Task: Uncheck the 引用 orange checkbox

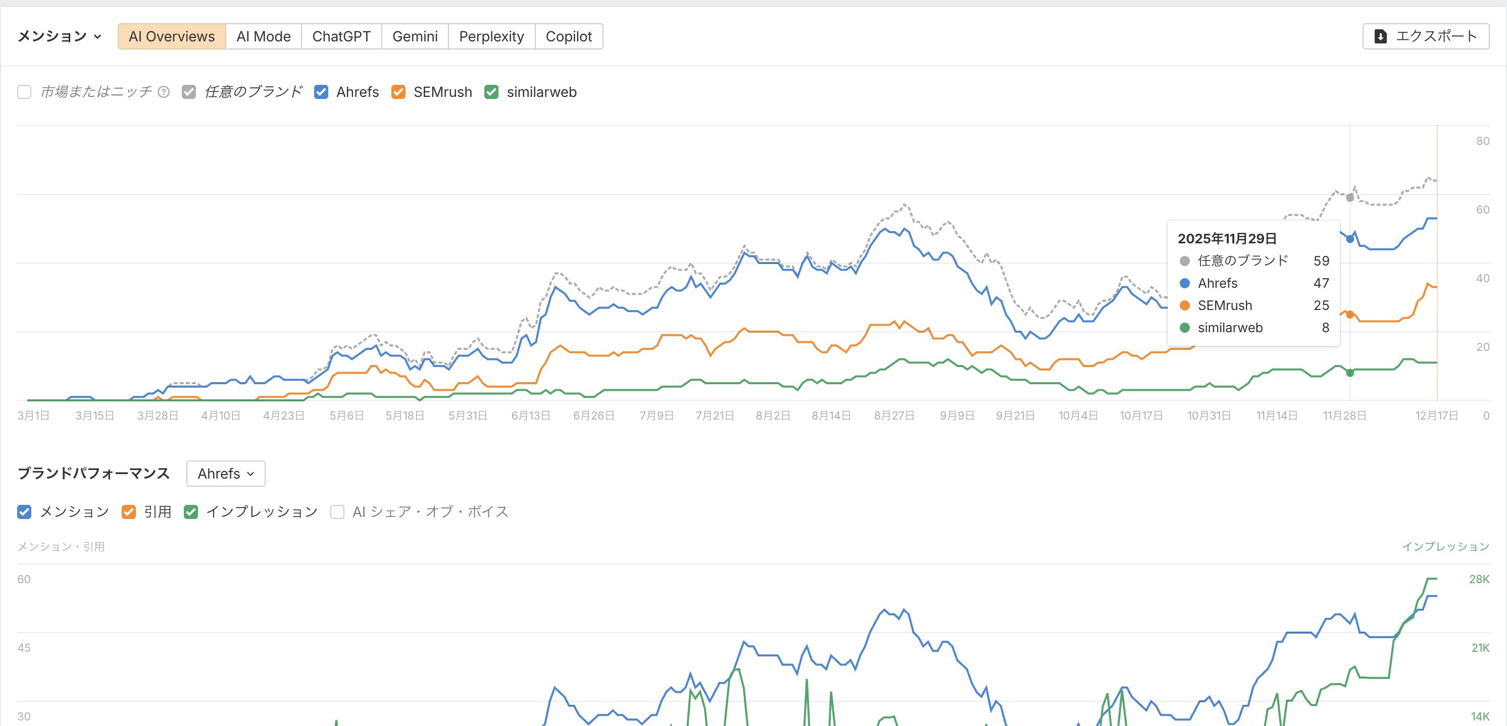Action: [x=129, y=512]
